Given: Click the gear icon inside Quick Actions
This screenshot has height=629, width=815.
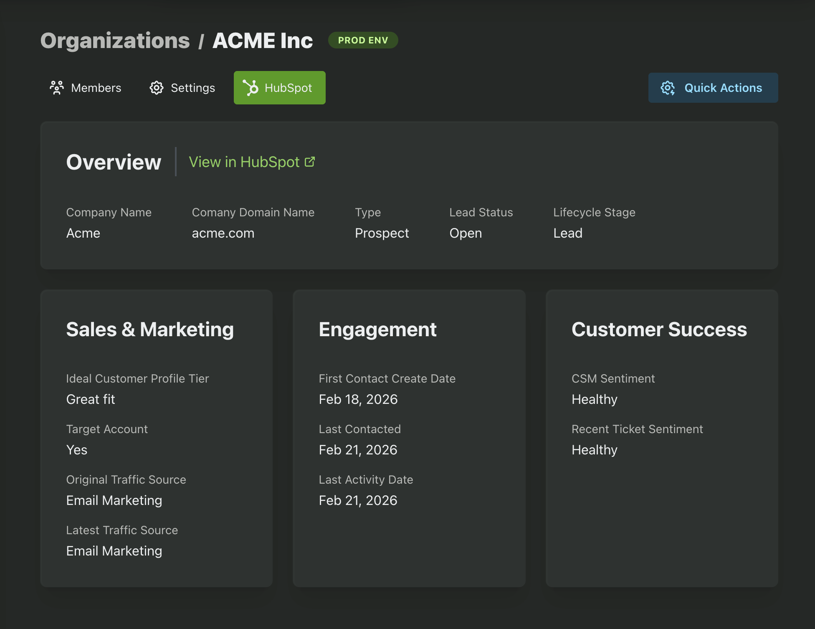Looking at the screenshot, I should point(668,88).
